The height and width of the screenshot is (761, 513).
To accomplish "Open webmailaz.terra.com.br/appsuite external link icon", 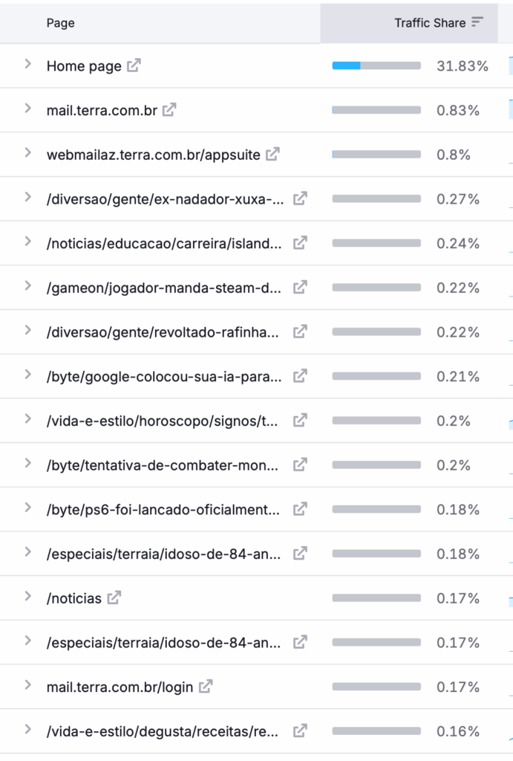I will (273, 155).
